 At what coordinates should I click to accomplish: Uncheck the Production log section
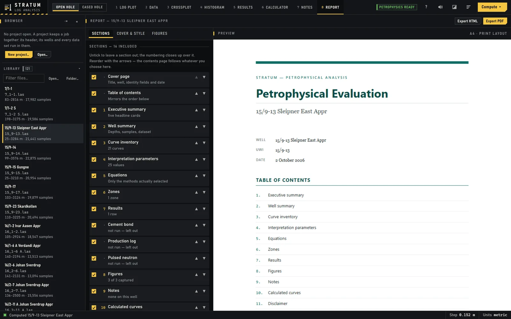pyautogui.click(x=94, y=242)
